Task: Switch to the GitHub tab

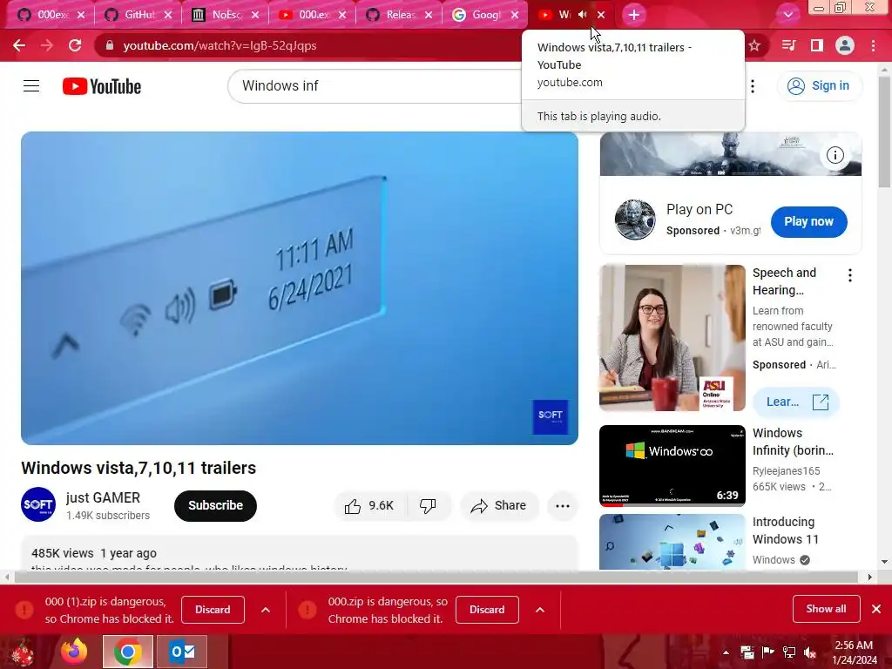Action: 138,15
